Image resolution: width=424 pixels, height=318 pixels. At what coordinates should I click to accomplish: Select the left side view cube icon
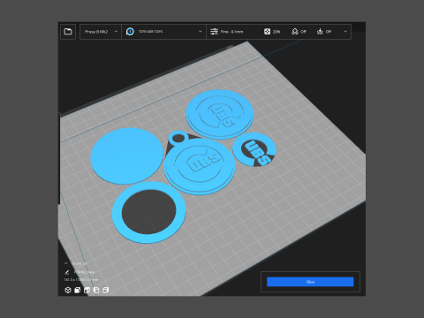point(96,291)
